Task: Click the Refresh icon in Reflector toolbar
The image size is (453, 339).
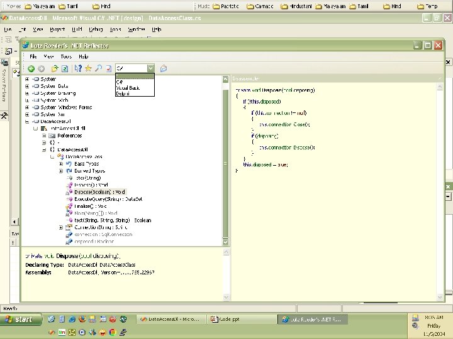Action: 65,68
